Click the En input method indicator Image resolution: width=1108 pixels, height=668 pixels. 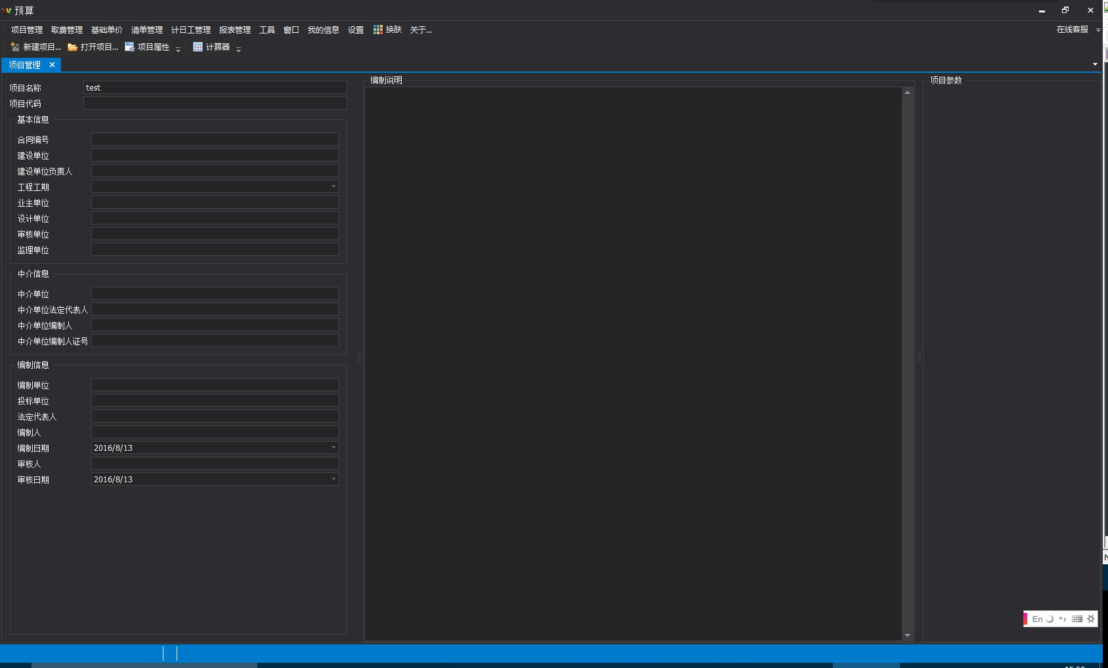(1037, 619)
